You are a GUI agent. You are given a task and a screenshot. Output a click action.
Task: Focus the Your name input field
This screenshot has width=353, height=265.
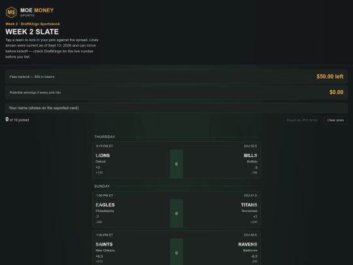click(176, 108)
